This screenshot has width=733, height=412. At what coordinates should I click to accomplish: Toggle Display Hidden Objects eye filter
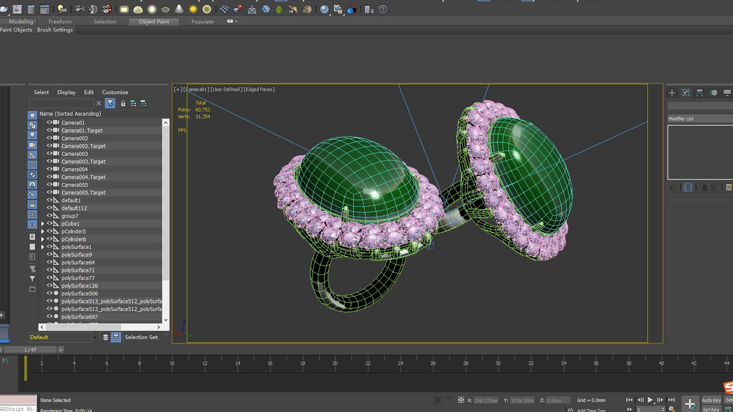pos(32,224)
